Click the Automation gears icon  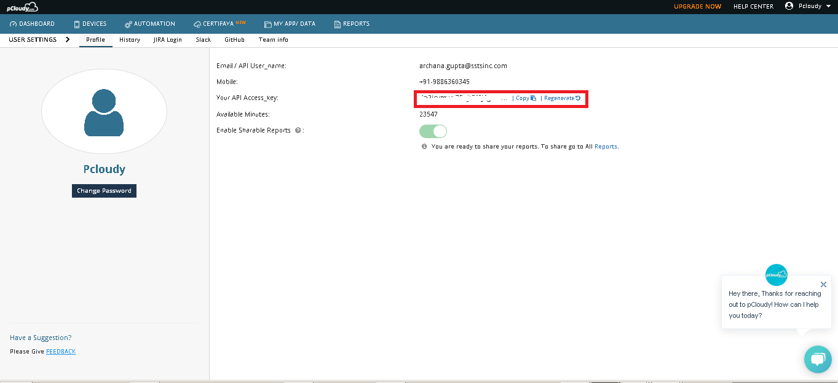(x=128, y=25)
